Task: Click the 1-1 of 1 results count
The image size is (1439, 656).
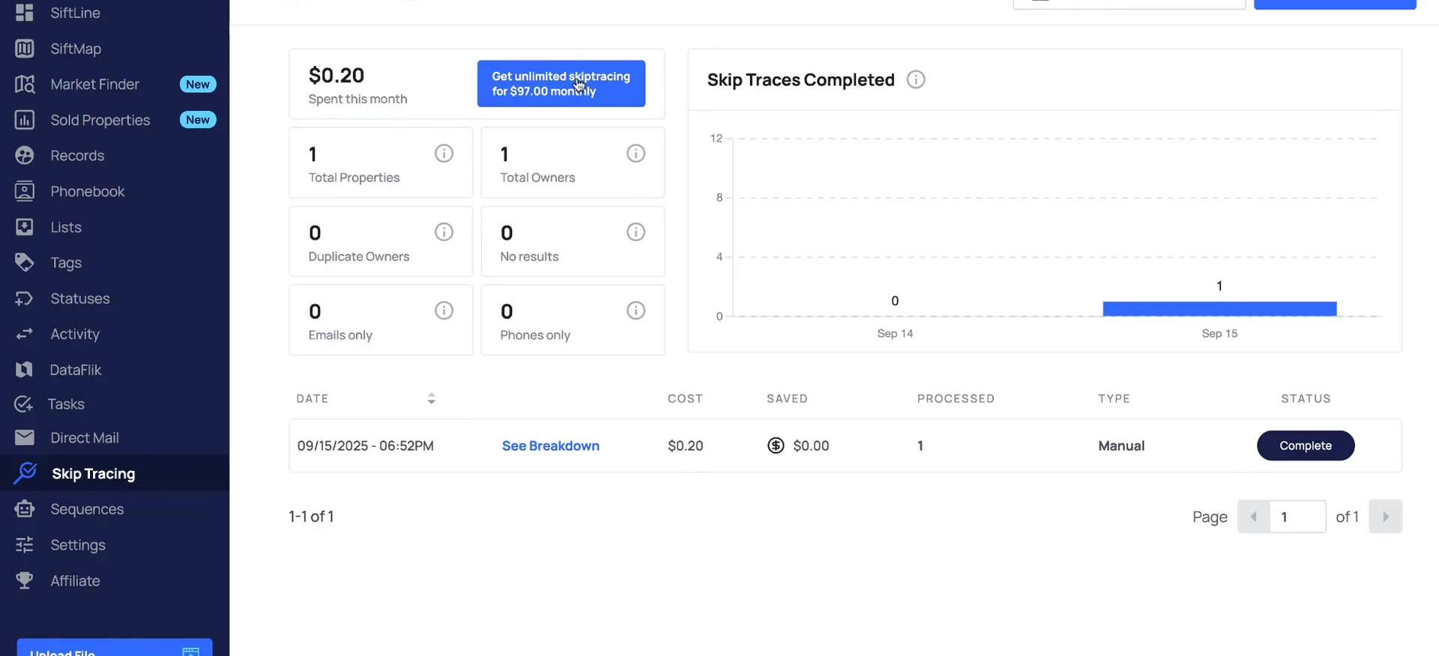Action: pyautogui.click(x=311, y=517)
